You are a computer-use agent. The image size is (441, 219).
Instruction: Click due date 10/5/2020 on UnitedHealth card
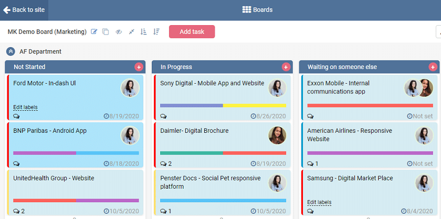(121, 211)
